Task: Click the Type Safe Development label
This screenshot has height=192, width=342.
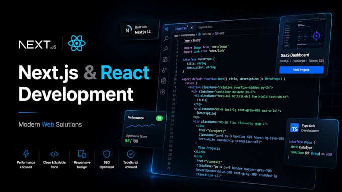Action: click(310, 128)
